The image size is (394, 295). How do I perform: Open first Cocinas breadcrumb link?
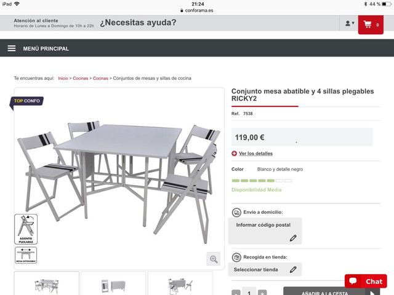coord(81,78)
